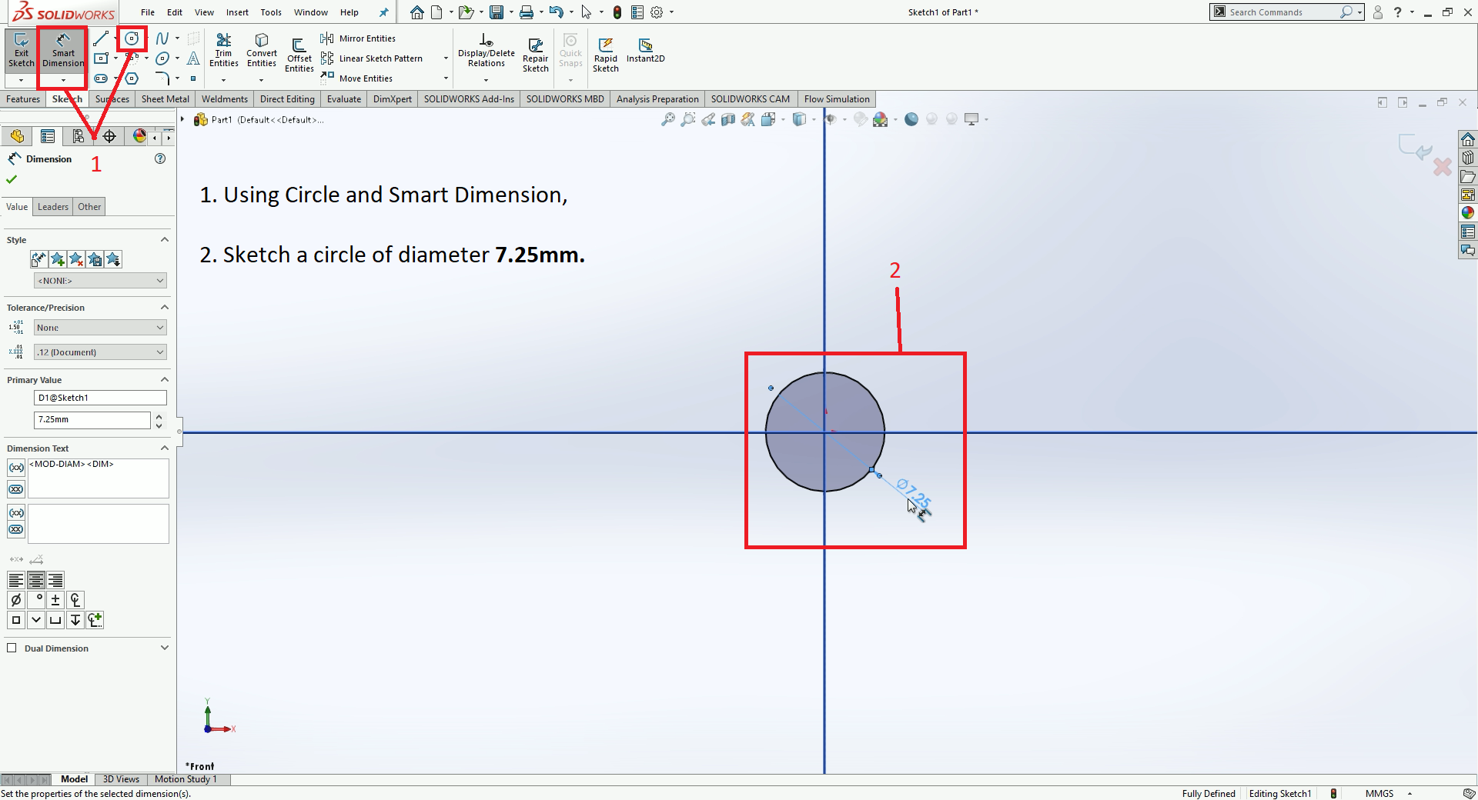Activate the Rapid Sketch tool

click(606, 55)
